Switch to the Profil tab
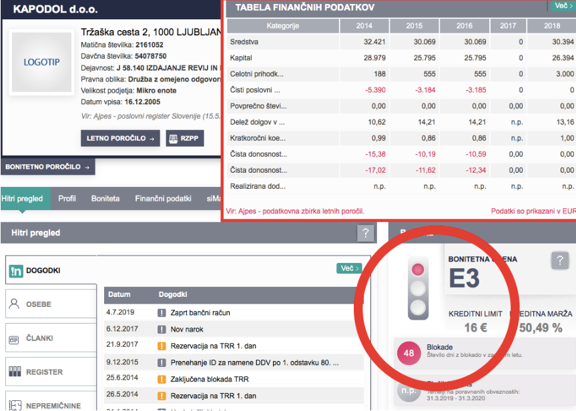Viewport: 576px width, 411px height. [x=67, y=199]
